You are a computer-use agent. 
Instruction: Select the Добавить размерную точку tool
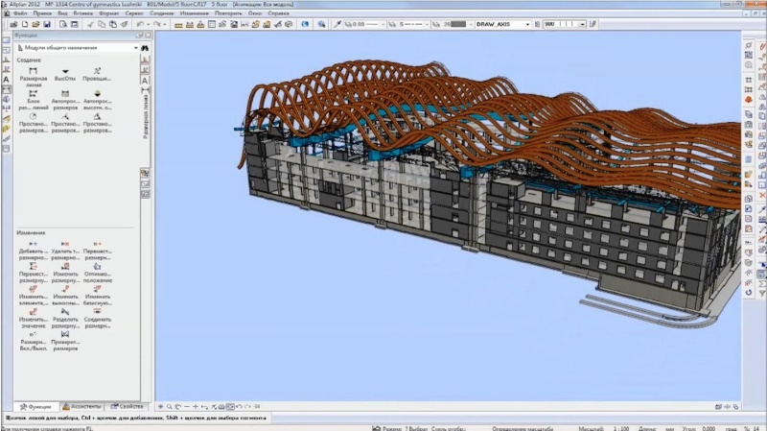34,251
